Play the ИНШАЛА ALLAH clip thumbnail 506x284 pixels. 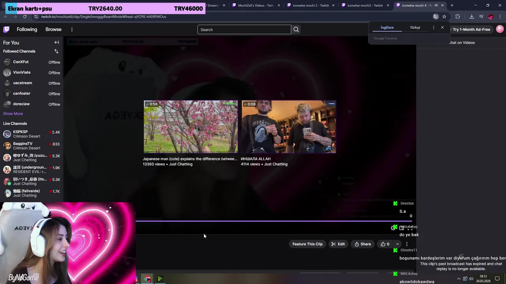[x=289, y=127]
